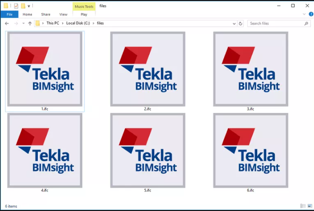Select the 6.ifc Tekla BIMsight file icon
The image size is (314, 211).
[x=250, y=150]
